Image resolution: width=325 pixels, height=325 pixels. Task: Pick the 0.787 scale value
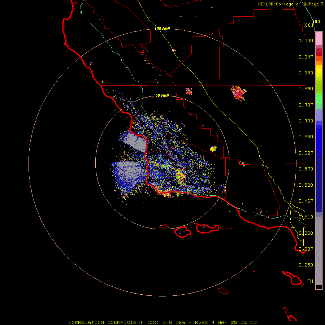306,105
